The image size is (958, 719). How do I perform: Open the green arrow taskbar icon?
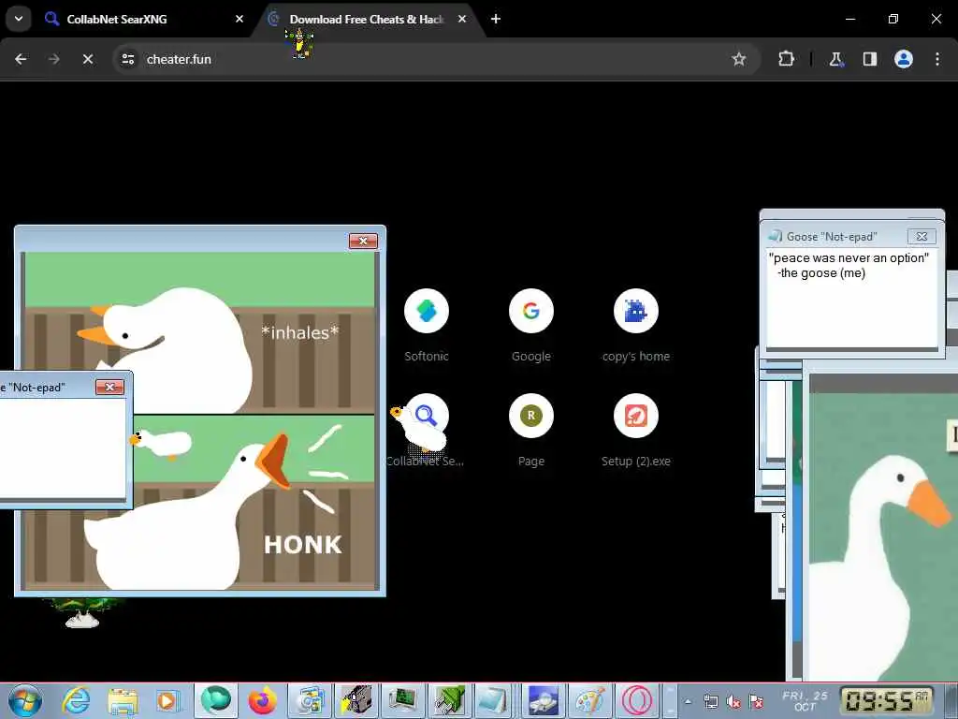pos(450,700)
